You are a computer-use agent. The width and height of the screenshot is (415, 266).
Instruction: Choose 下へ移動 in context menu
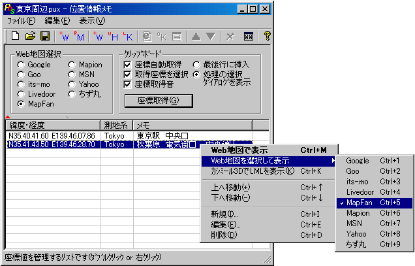point(268,198)
